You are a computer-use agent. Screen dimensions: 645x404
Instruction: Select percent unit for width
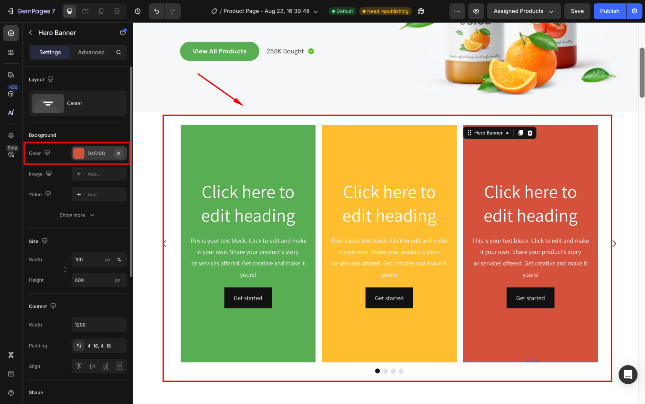click(x=119, y=260)
